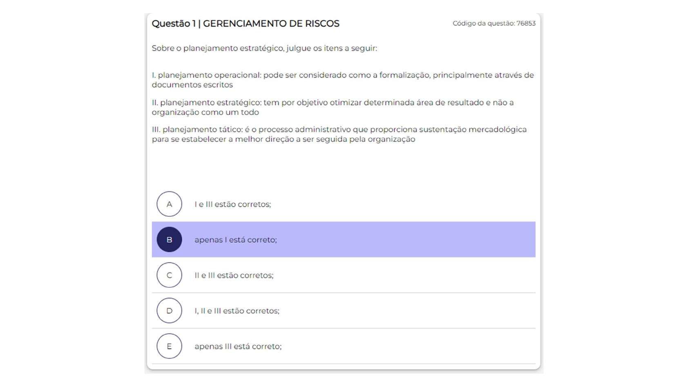Click the "Sobre o planejamento estratégico" prompt sentence
Screen dimensions: 688x387
[x=264, y=48]
